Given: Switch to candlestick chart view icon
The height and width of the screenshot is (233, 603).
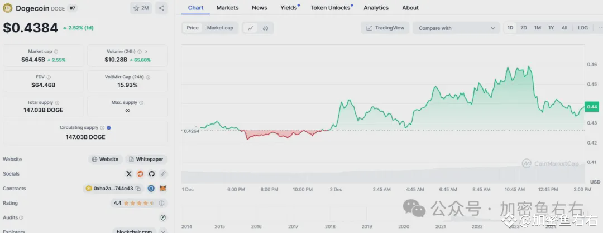Looking at the screenshot, I should coord(265,28).
